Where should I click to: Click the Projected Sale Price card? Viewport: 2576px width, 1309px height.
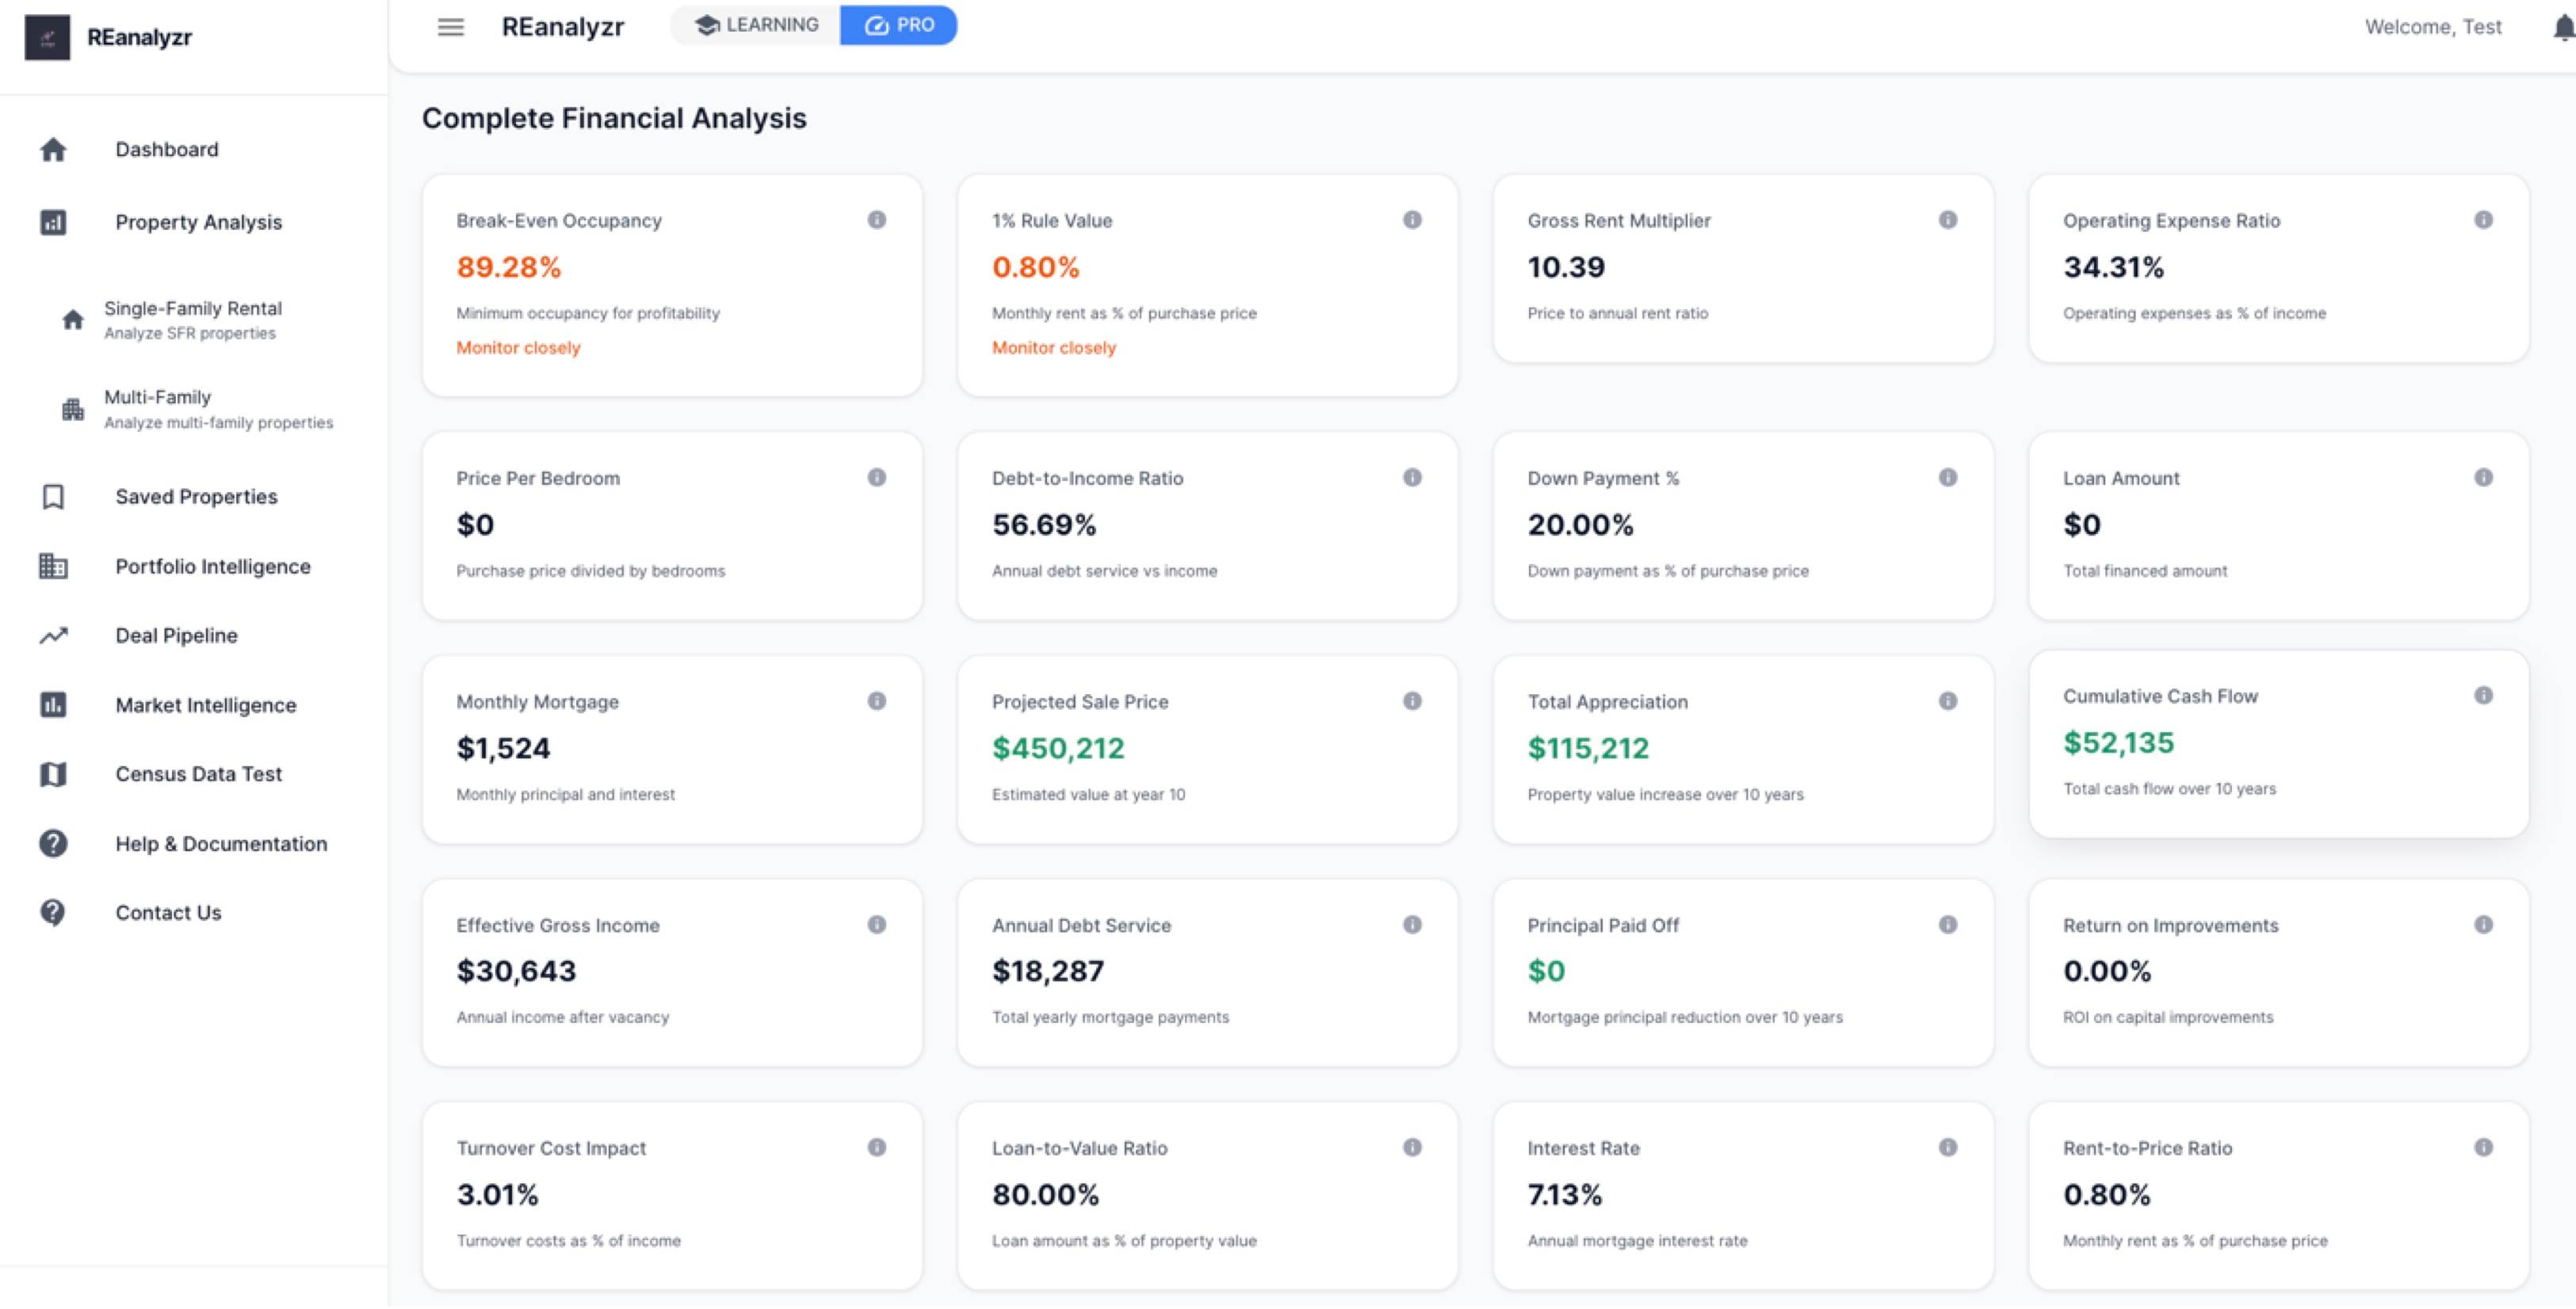[x=1206, y=750]
